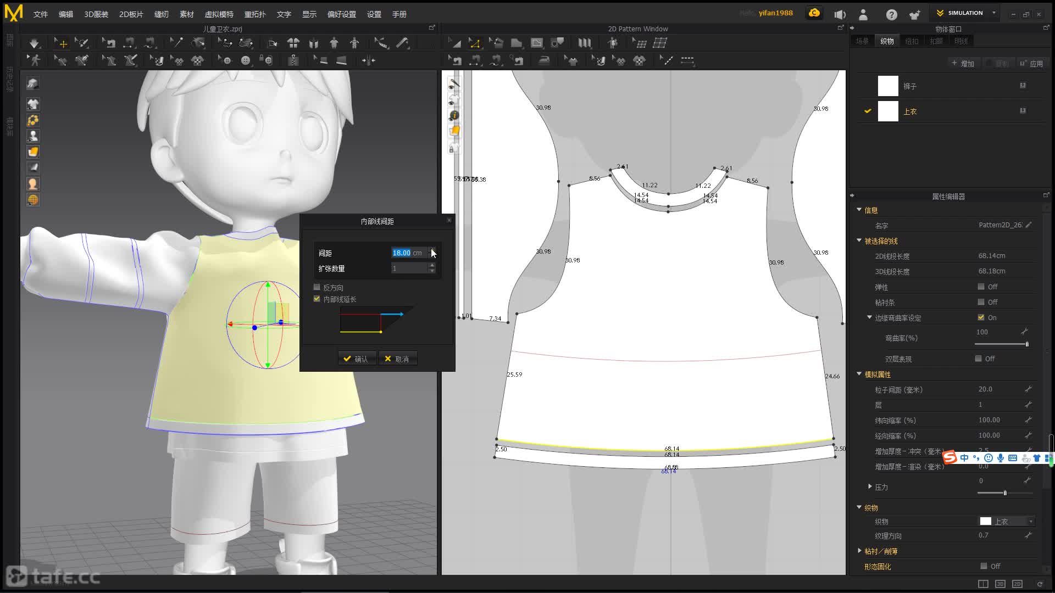Edit the pattern name pencil icon

1029,225
